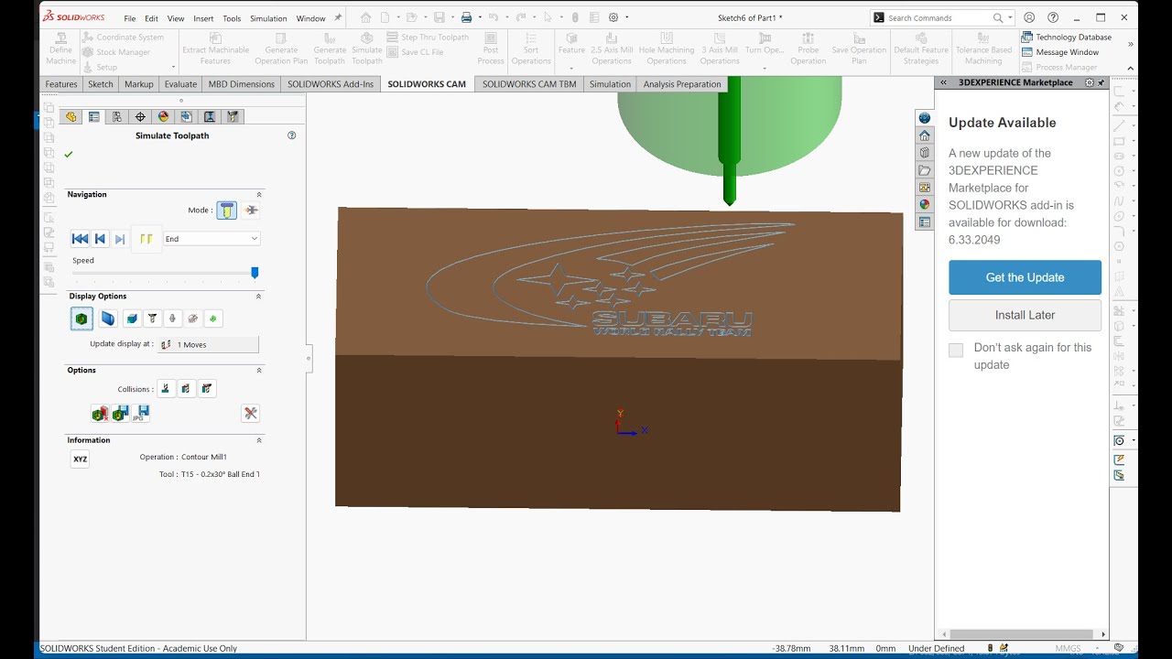Image resolution: width=1172 pixels, height=659 pixels.
Task: Open the Appearances color ball task pane icon
Action: (925, 205)
